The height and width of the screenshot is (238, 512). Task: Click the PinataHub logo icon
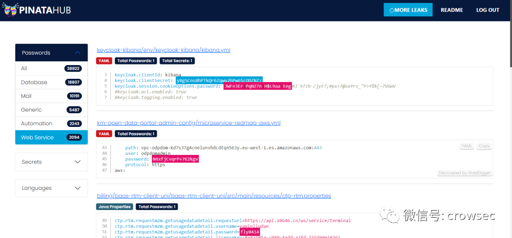pos(10,10)
